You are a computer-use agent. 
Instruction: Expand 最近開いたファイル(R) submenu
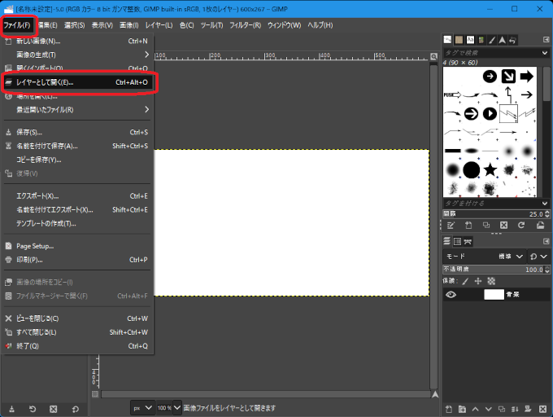[x=77, y=110]
